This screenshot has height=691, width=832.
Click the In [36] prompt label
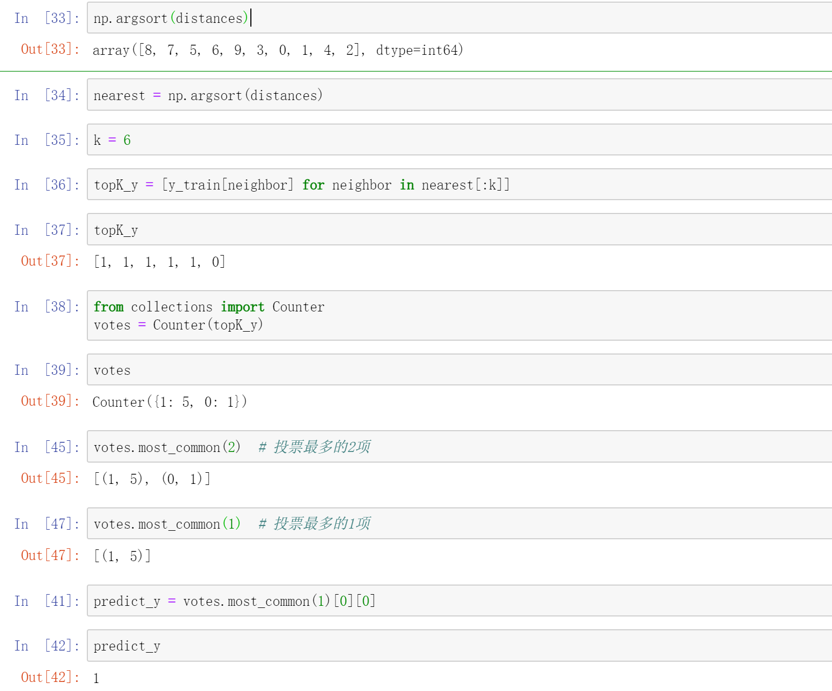click(47, 185)
